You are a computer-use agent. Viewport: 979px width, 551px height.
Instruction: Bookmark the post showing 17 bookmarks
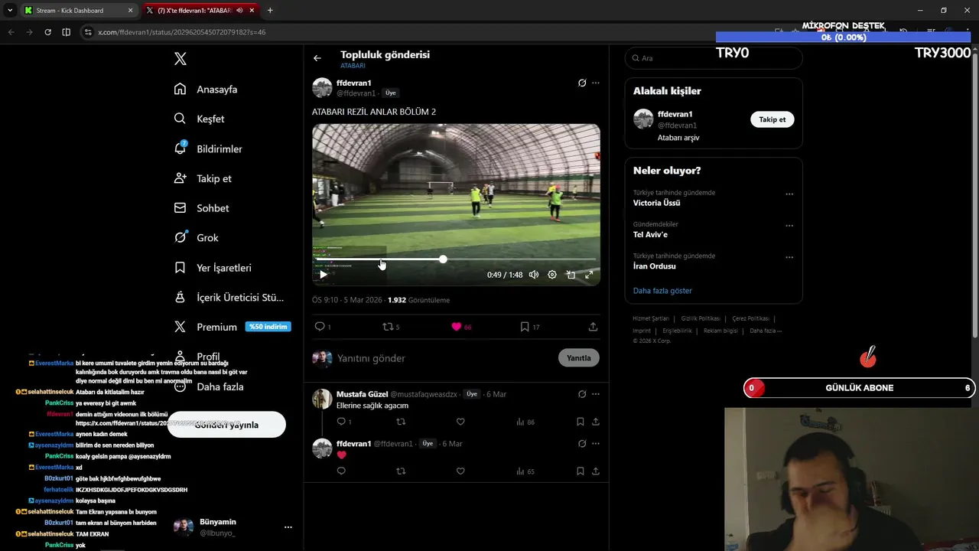tap(529, 327)
